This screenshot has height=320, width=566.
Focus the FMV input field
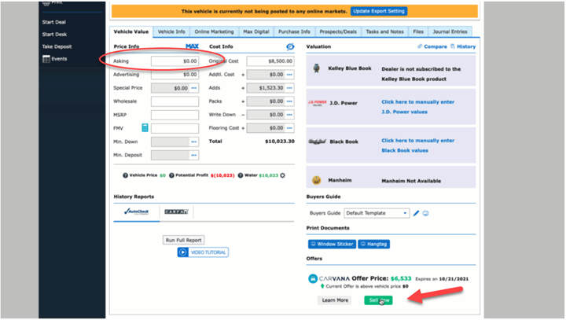tap(175, 128)
